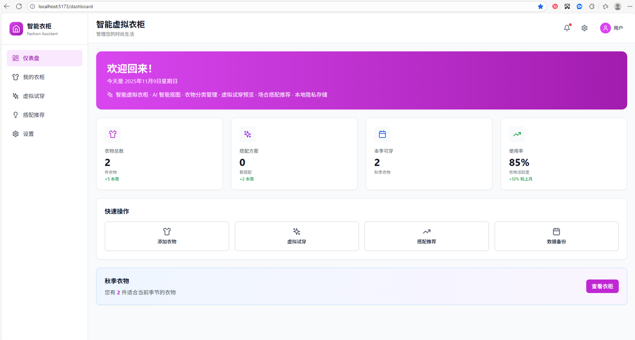This screenshot has width=635, height=340.
Task: Click the 快速操作 heading
Action: coord(117,211)
